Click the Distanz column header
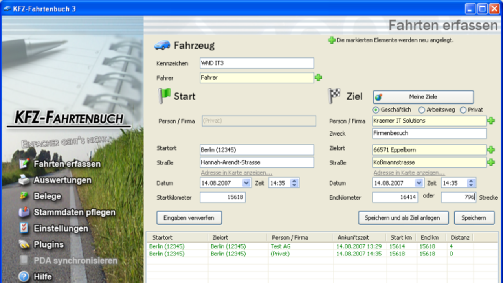 [460, 238]
